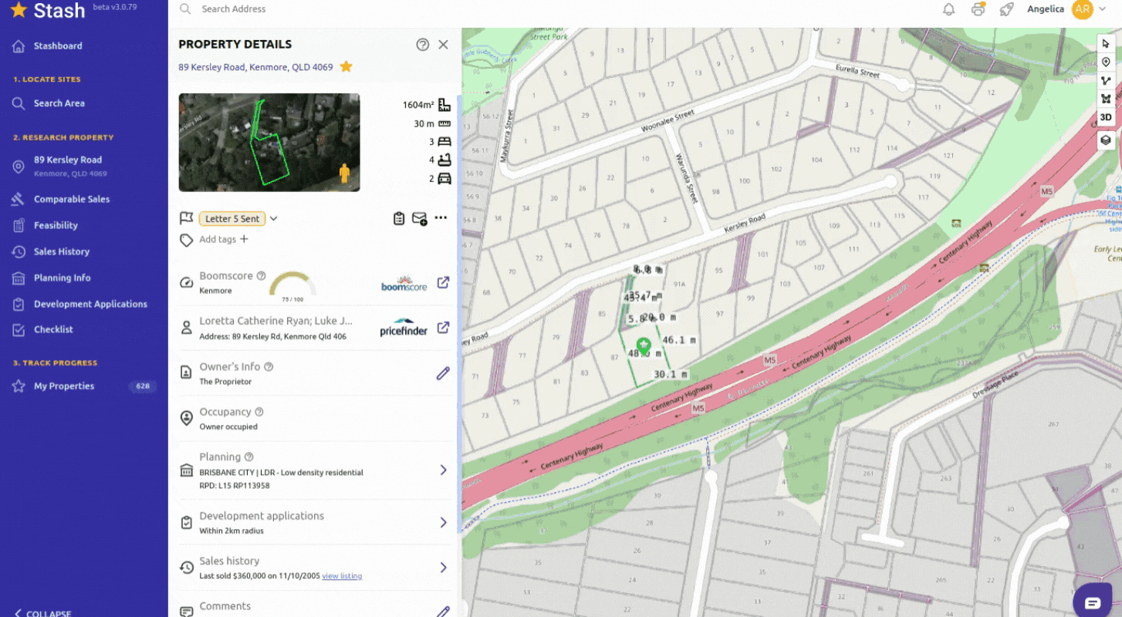
Task: Click Add tags plus
Action: tap(244, 239)
